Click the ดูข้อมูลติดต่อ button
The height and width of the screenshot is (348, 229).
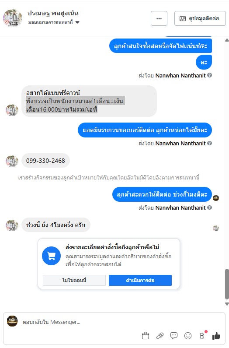point(200,18)
